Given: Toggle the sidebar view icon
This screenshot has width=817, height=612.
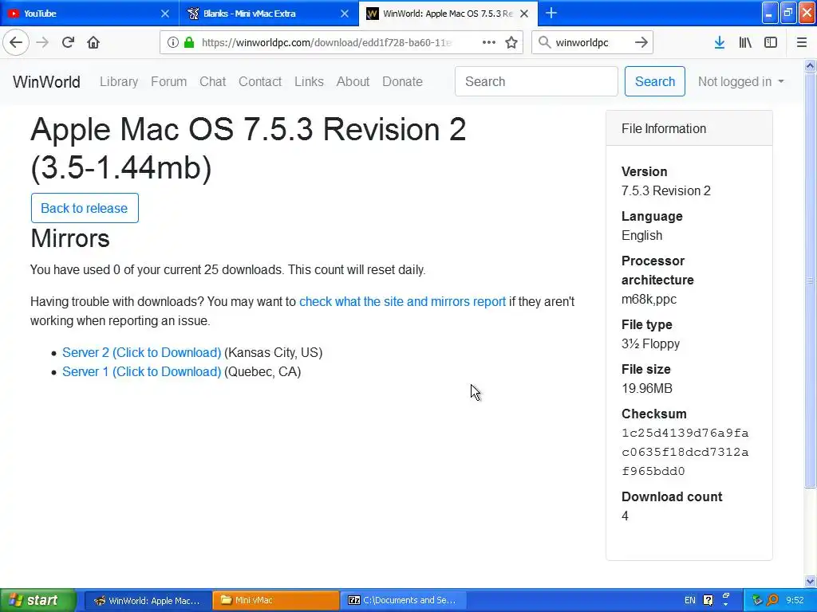Looking at the screenshot, I should (x=771, y=42).
